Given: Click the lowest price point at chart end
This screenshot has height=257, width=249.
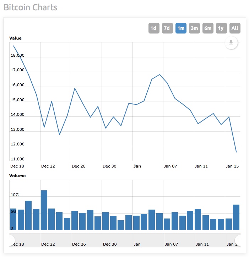Looking at the screenshot, I should (x=236, y=152).
